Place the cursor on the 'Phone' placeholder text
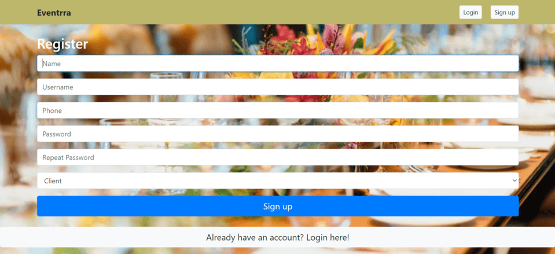 pos(52,111)
